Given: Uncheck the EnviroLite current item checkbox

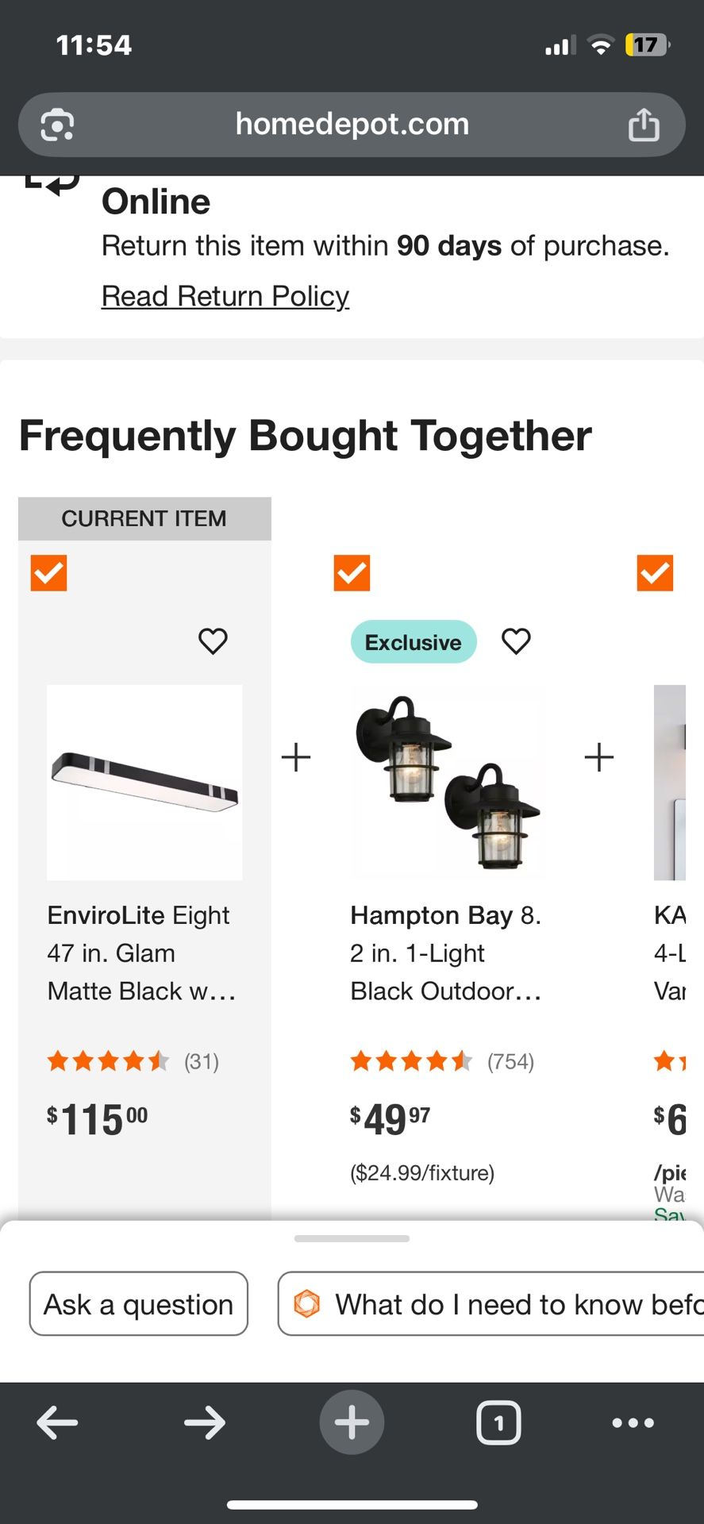Looking at the screenshot, I should click(x=48, y=573).
